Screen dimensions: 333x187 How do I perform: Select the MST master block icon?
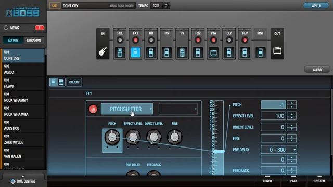pyautogui.click(x=260, y=52)
